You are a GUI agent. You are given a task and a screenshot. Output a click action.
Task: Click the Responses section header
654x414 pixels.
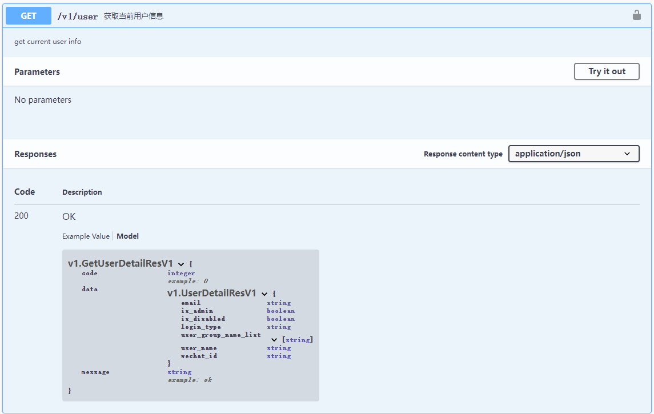tap(35, 154)
